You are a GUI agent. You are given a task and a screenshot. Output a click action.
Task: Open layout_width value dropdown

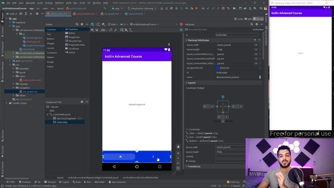[x=256, y=45]
